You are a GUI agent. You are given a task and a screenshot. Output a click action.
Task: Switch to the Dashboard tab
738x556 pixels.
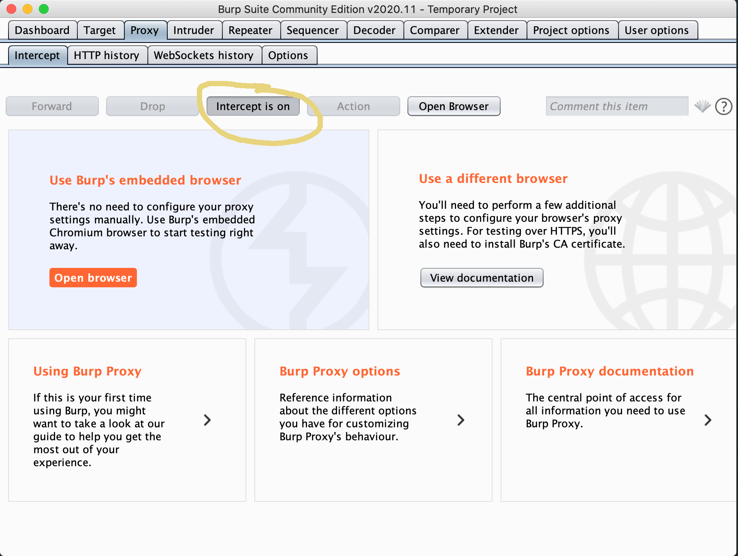coord(42,30)
